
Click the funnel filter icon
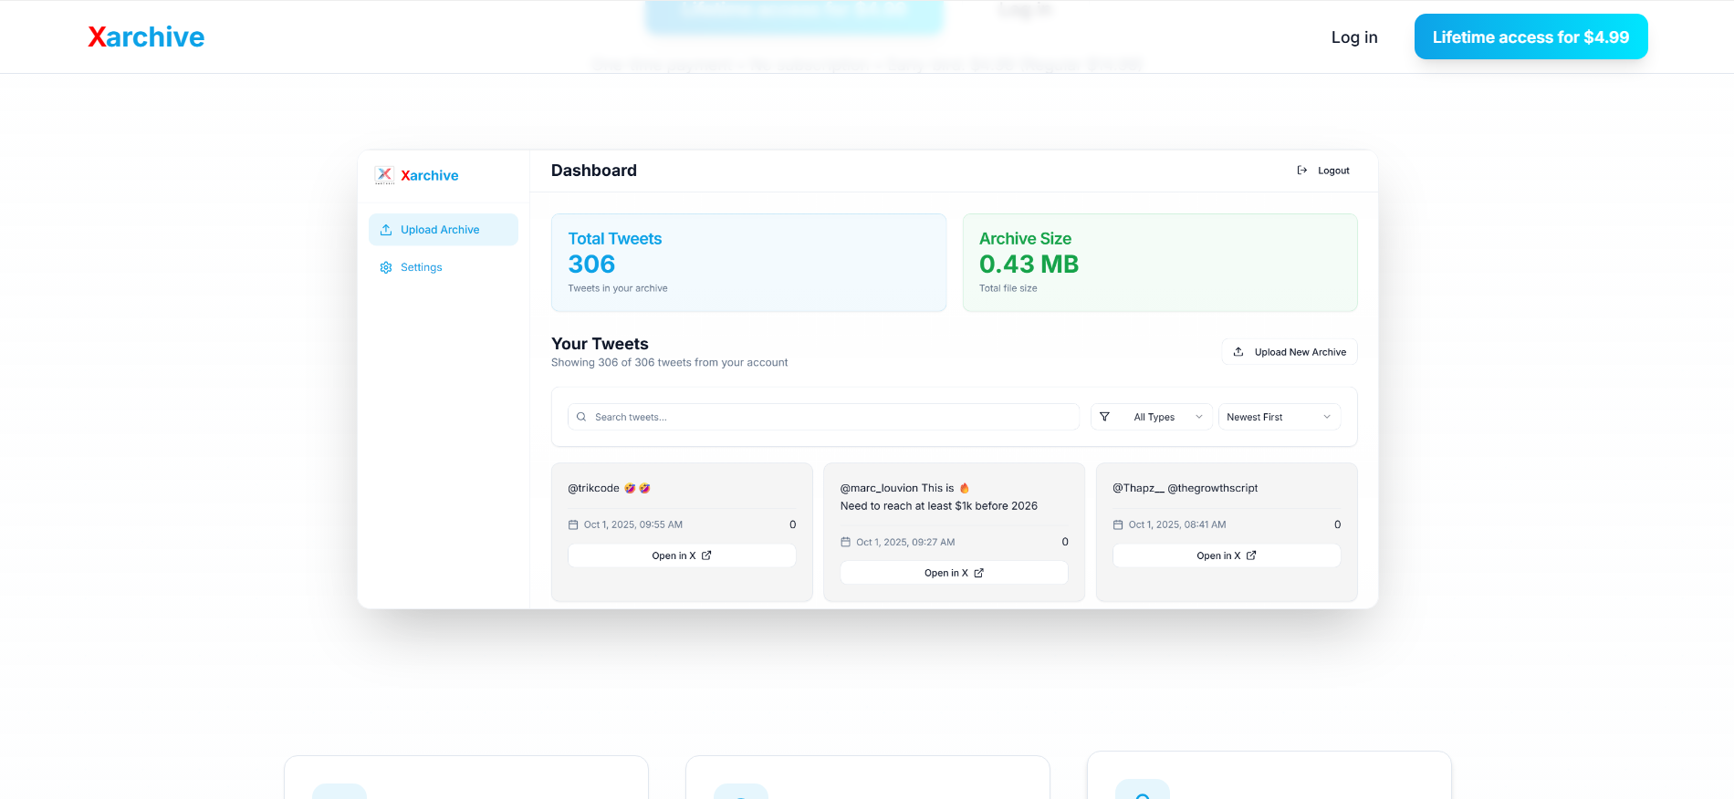coord(1104,417)
